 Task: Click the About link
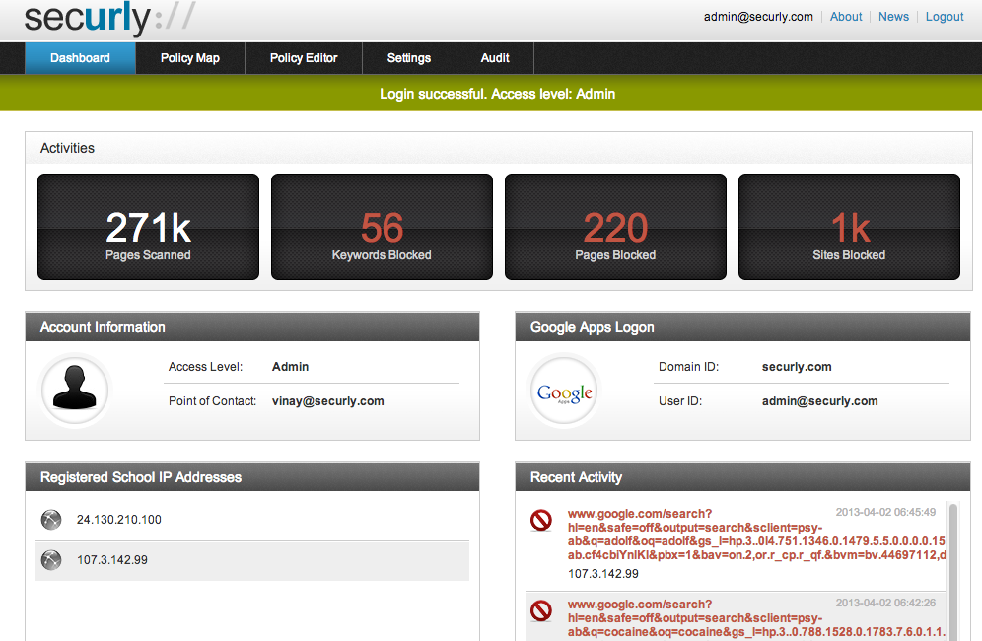click(x=846, y=17)
